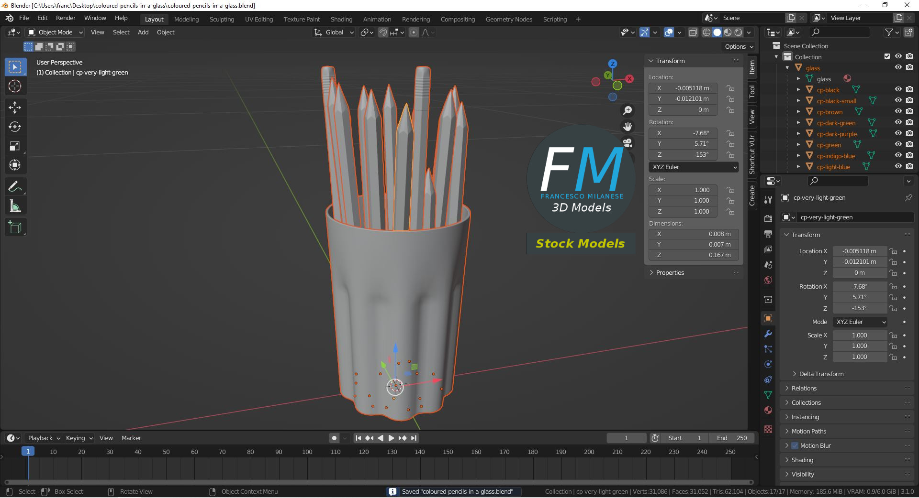Click Scale X field in properties

coord(860,335)
